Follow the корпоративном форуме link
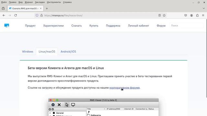The width and height of the screenshot is (207, 116). pos(125,88)
